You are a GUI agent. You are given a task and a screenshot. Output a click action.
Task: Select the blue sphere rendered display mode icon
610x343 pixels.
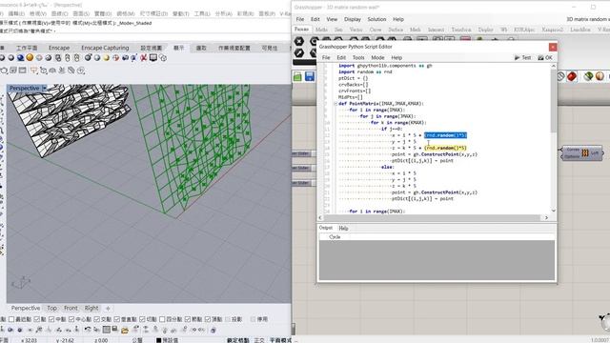click(x=20, y=57)
